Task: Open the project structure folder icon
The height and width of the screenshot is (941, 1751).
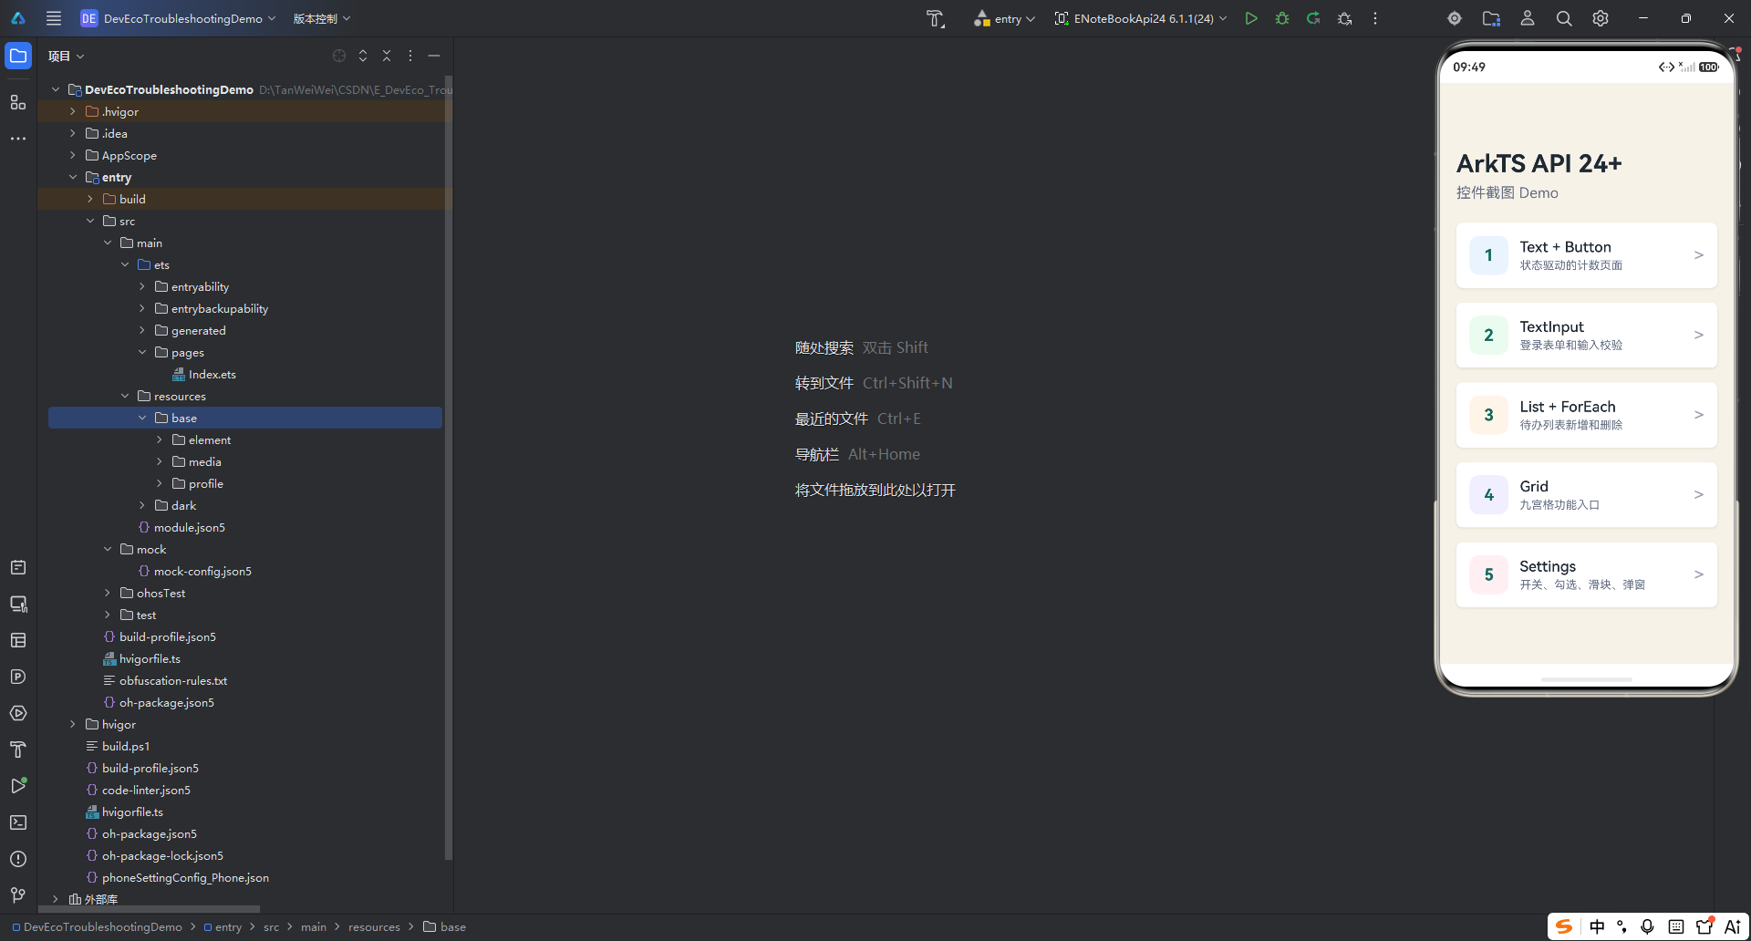Action: 1491,18
